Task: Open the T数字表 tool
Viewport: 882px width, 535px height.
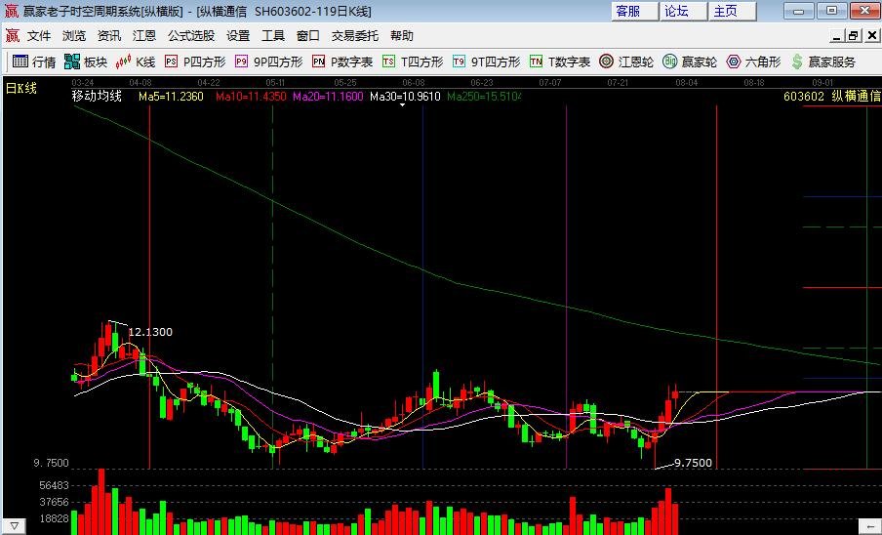Action: coord(560,62)
